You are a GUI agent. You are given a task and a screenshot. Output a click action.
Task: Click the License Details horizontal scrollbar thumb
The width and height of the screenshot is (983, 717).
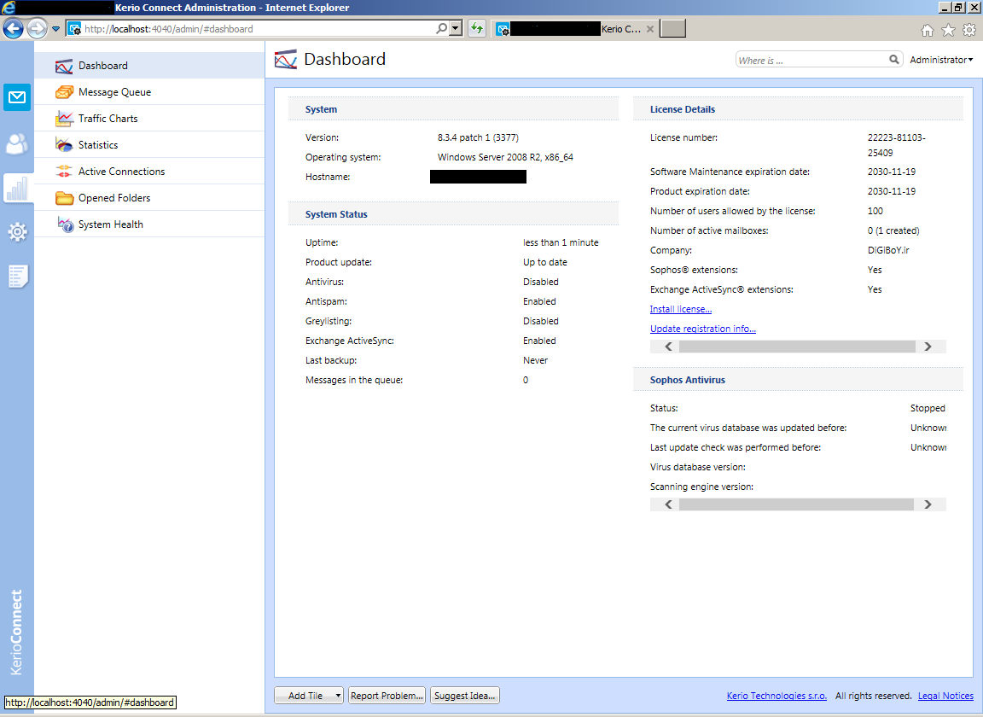(798, 347)
